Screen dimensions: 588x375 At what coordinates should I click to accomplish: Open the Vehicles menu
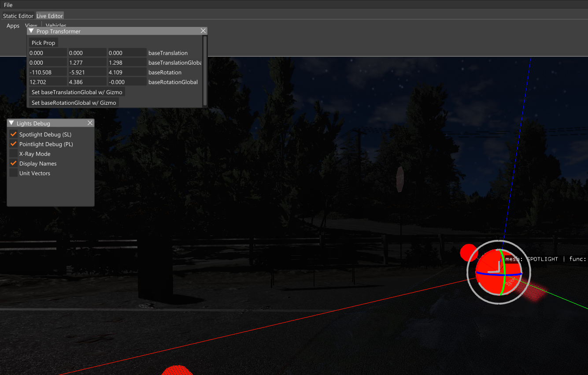click(x=56, y=26)
